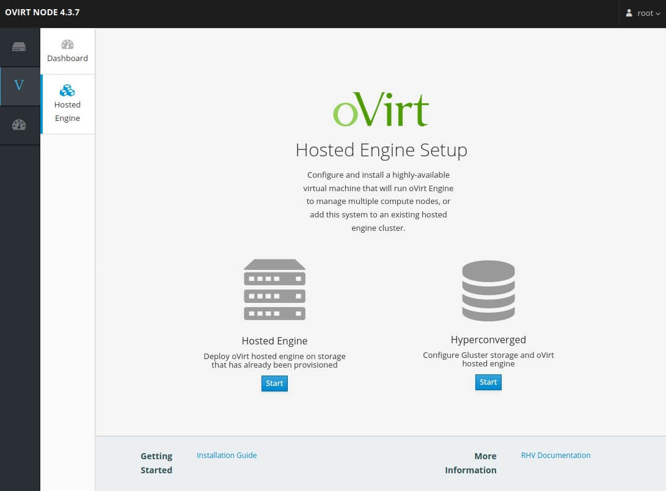Click the blue cubes Hosted Engine icon
666x491 pixels.
(x=67, y=90)
